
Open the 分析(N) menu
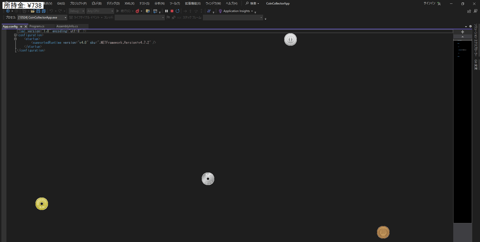point(159,3)
